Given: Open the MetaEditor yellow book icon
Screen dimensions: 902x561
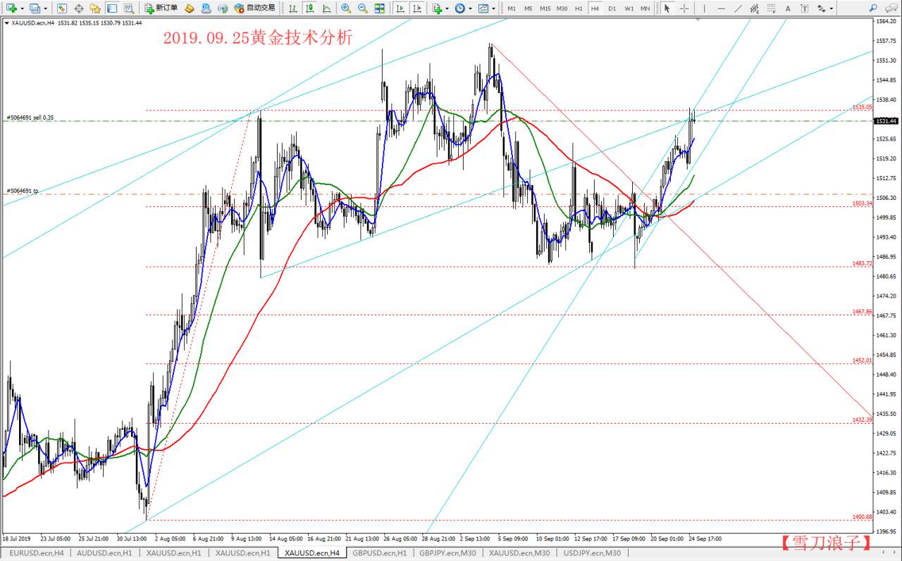Looking at the screenshot, I should pos(189,8).
